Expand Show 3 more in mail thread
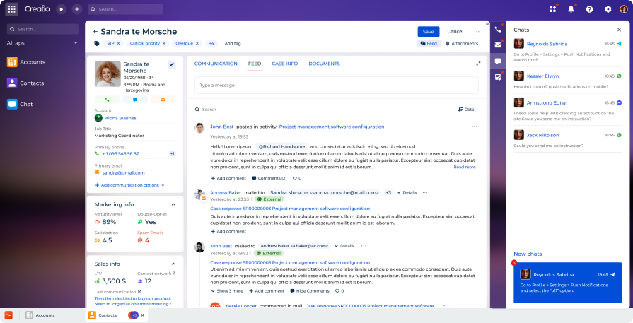Screen dimensions: 633x323 point(227,291)
